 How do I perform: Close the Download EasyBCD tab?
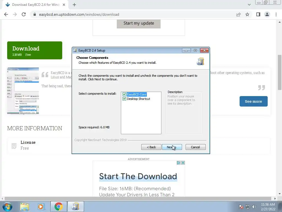pyautogui.click(x=64, y=5)
